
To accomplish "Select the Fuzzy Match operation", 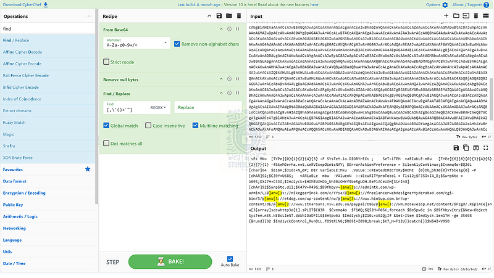I will 48,122.
